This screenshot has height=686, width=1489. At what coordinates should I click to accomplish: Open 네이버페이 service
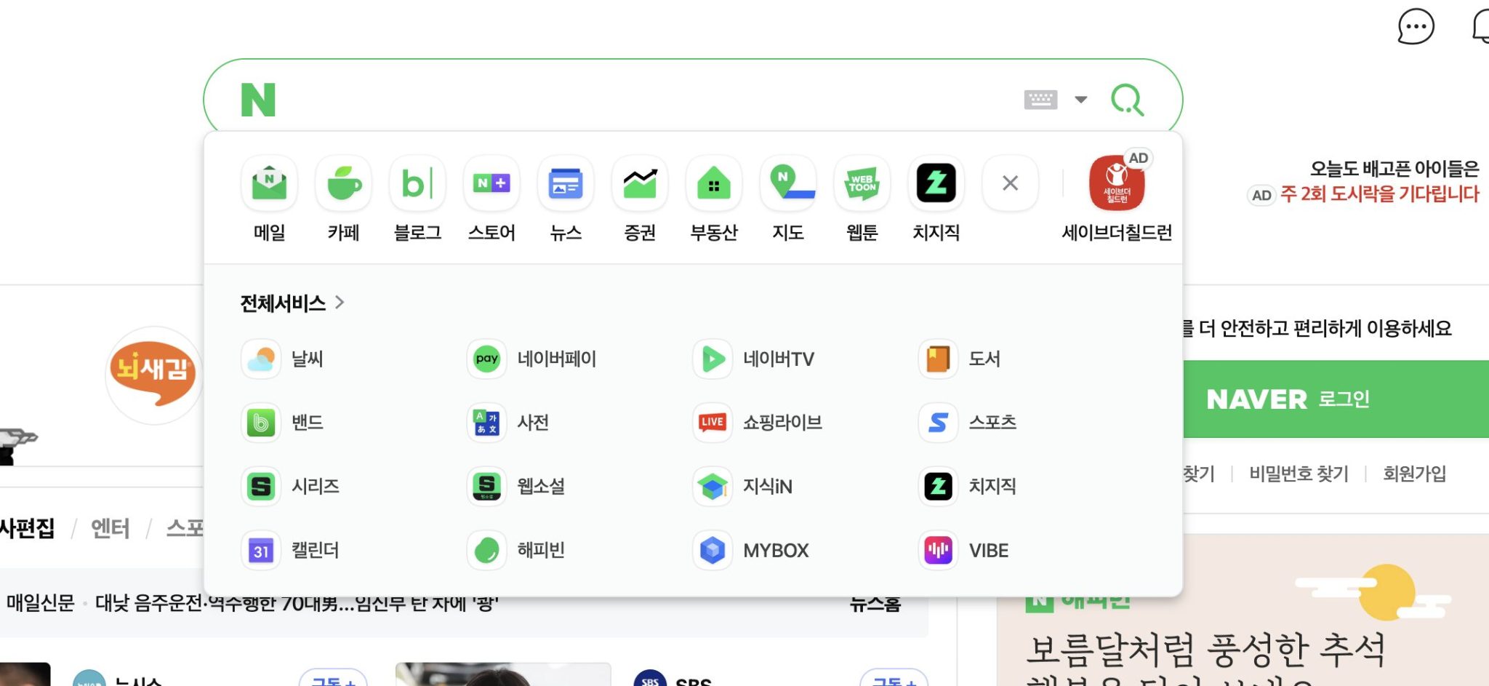pos(531,359)
